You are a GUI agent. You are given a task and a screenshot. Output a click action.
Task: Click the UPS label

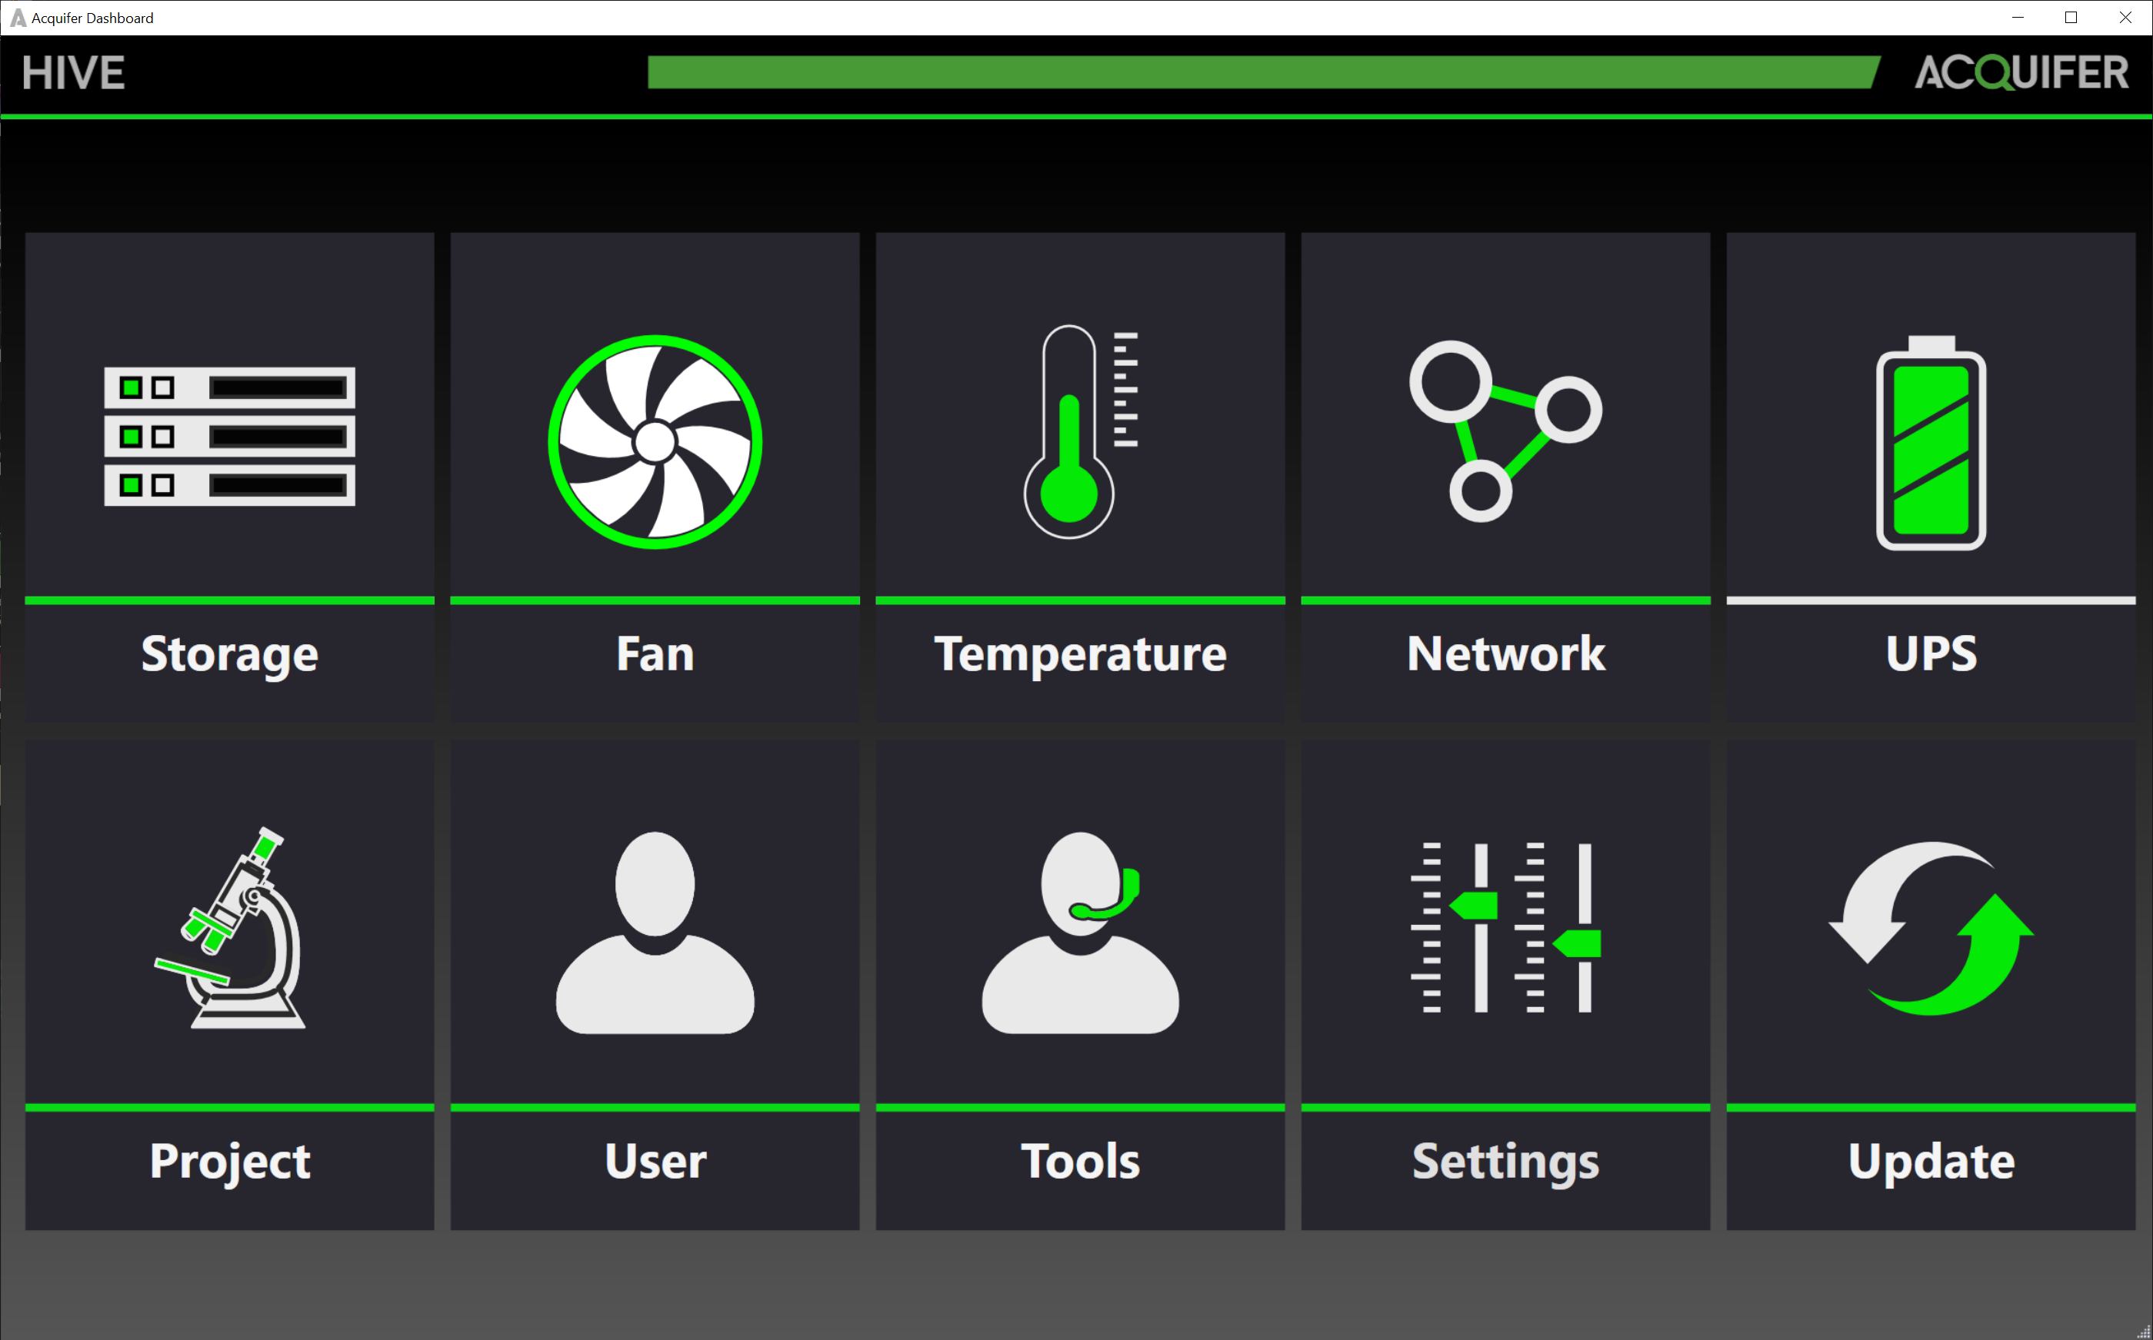(x=1931, y=654)
